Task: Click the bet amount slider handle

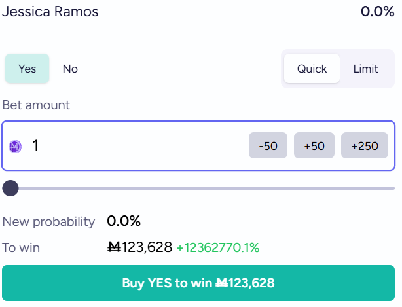Action: (x=10, y=189)
